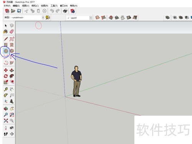The image size is (192, 144).
Task: Expand the Layer0 layer dropdown
Action: 91,18
